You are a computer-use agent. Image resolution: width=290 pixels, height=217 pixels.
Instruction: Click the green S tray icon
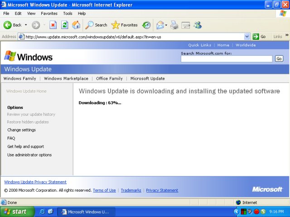pyautogui.click(x=263, y=212)
